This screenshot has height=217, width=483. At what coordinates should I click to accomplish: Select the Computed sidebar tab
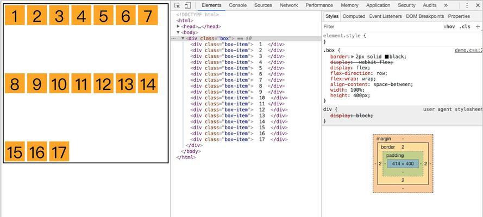pos(354,16)
